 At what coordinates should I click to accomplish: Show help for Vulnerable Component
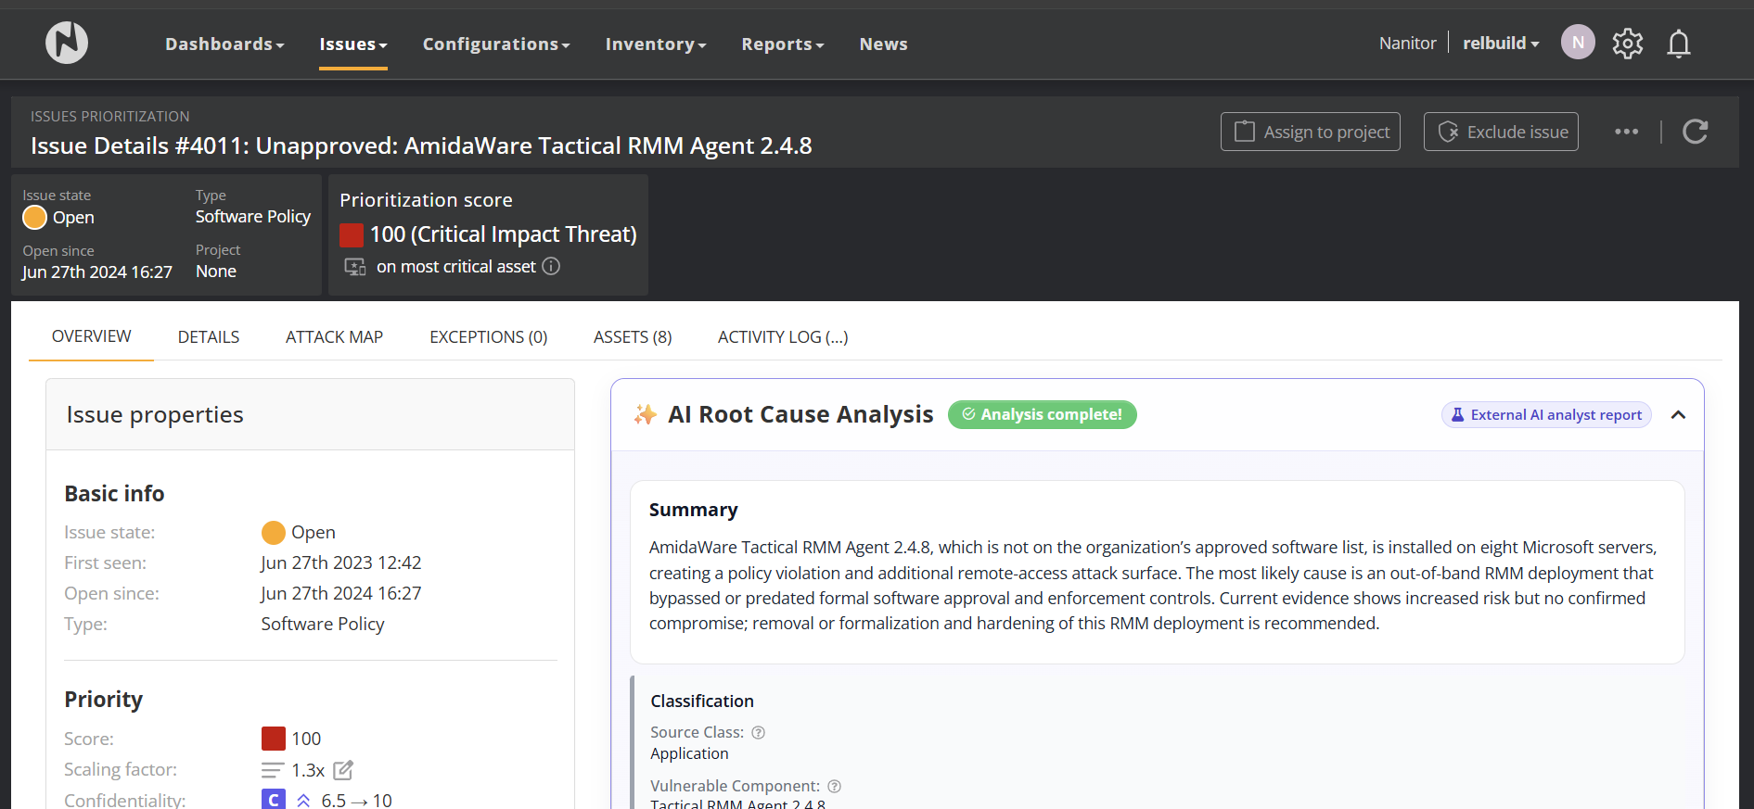tap(834, 787)
